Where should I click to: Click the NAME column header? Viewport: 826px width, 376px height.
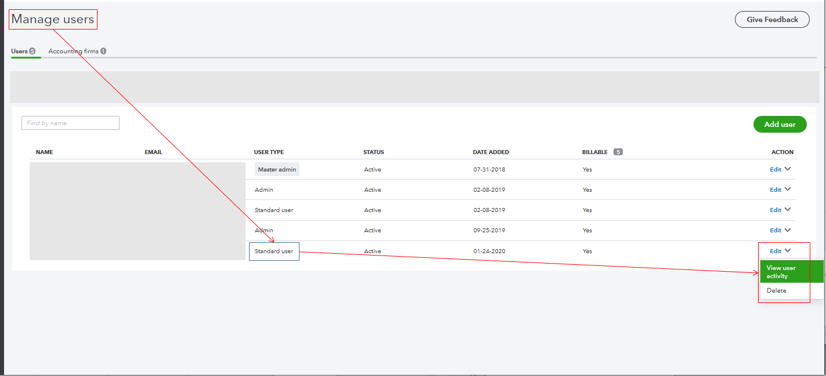(44, 152)
